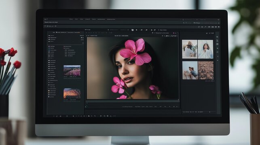The width and height of the screenshot is (260, 145).
Task: Select the purple flower field landscape thumbnail
Action: (72, 70)
